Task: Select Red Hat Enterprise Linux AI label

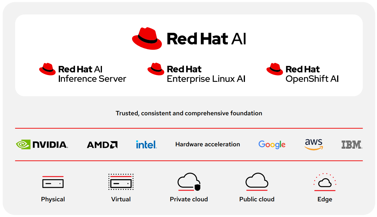Action: click(x=206, y=74)
